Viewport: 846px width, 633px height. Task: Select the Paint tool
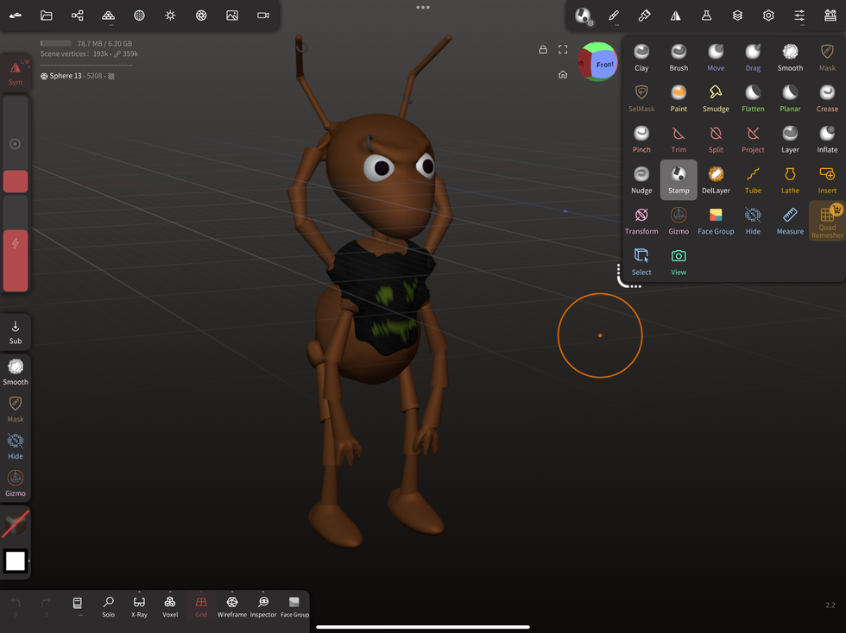click(x=679, y=98)
